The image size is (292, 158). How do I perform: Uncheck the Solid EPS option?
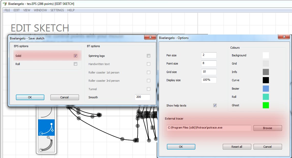point(75,56)
